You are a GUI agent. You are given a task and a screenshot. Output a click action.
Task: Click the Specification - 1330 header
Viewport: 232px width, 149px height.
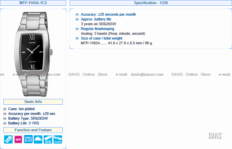point(151,3)
